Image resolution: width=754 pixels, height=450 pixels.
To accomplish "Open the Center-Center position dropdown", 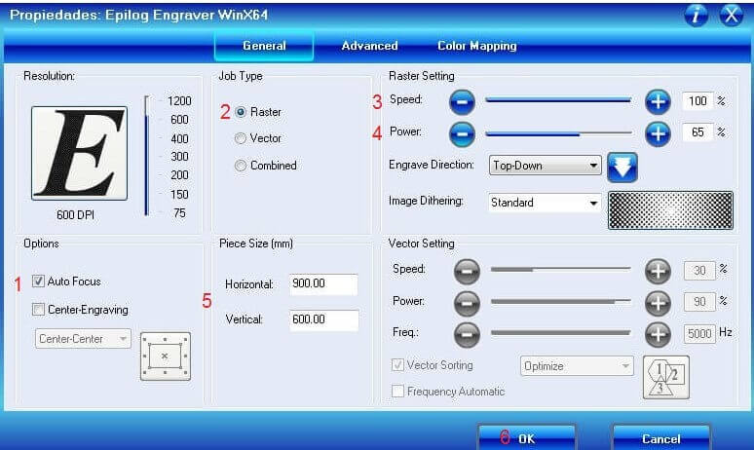I will pyautogui.click(x=83, y=339).
